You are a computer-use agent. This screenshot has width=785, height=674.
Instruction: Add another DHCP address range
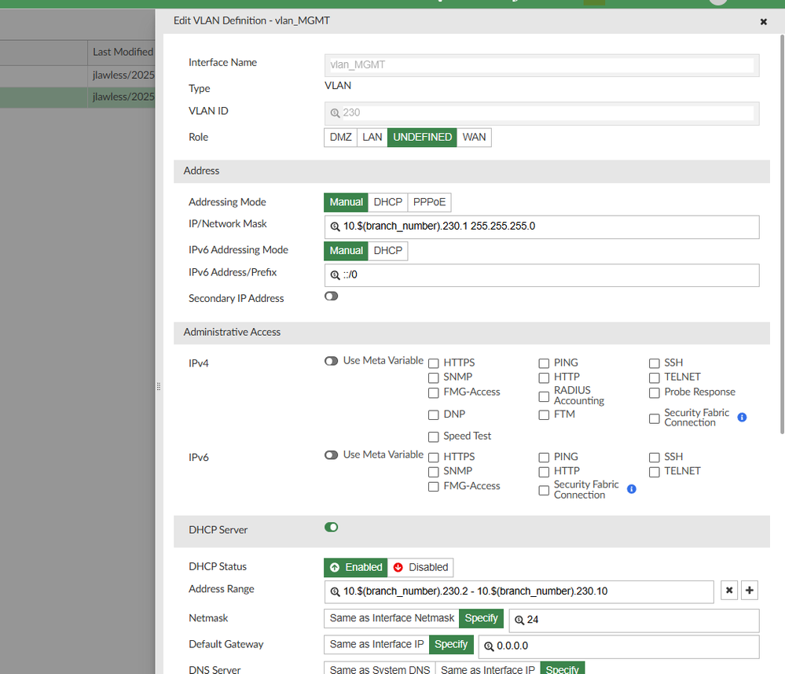click(x=750, y=591)
